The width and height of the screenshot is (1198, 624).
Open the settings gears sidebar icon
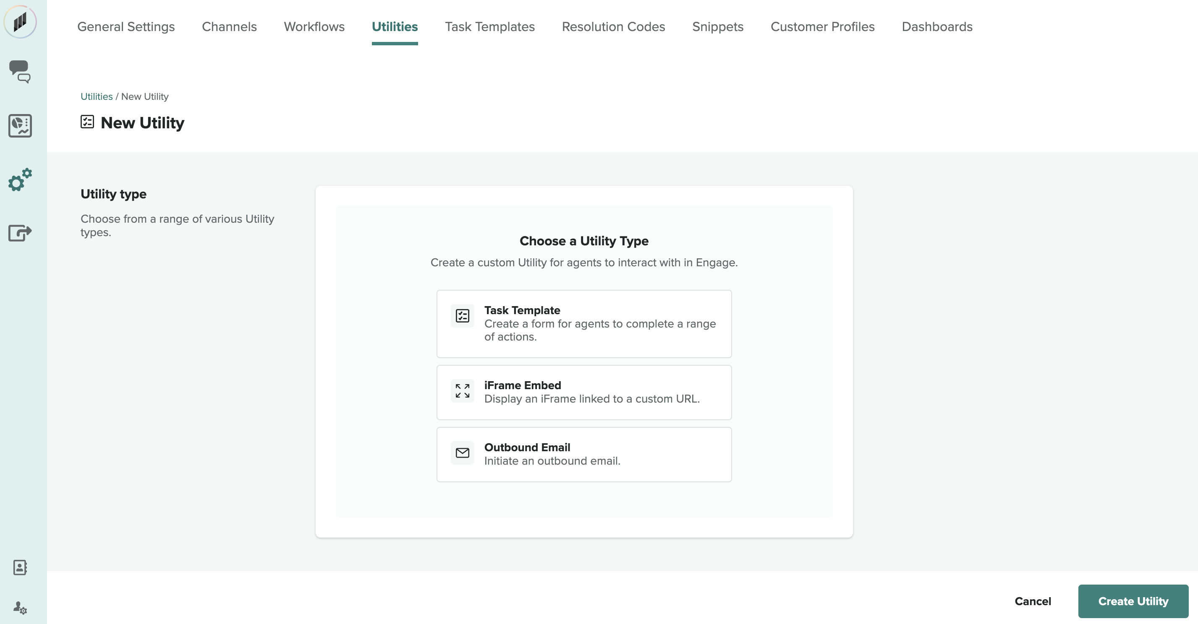point(20,180)
